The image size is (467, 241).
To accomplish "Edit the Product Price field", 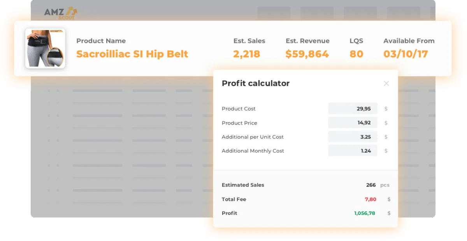I will (x=353, y=123).
